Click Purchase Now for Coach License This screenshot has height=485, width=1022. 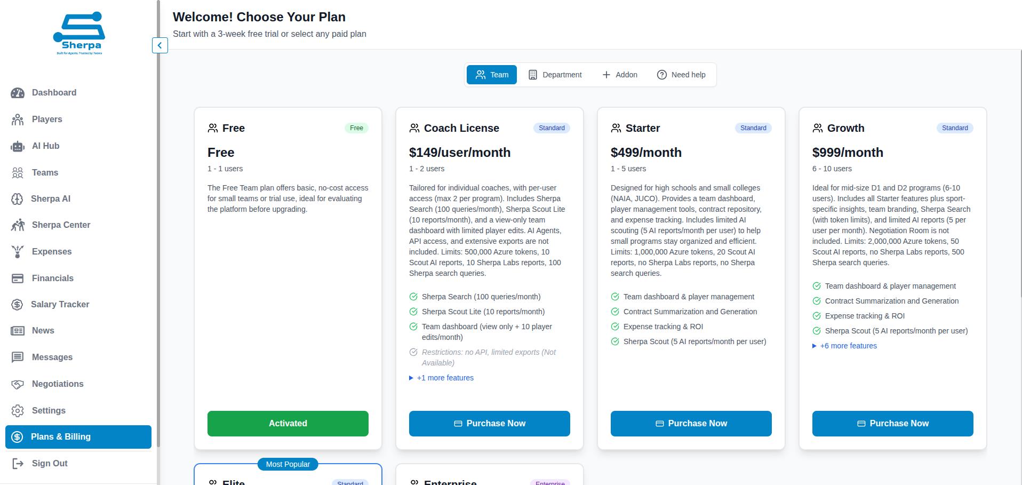point(489,424)
